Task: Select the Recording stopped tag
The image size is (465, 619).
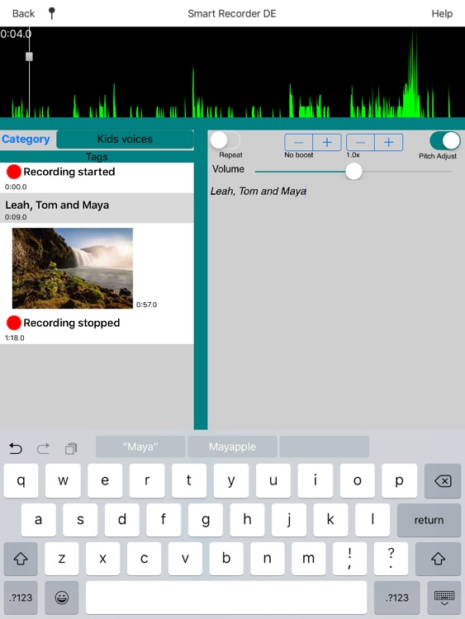Action: click(97, 328)
